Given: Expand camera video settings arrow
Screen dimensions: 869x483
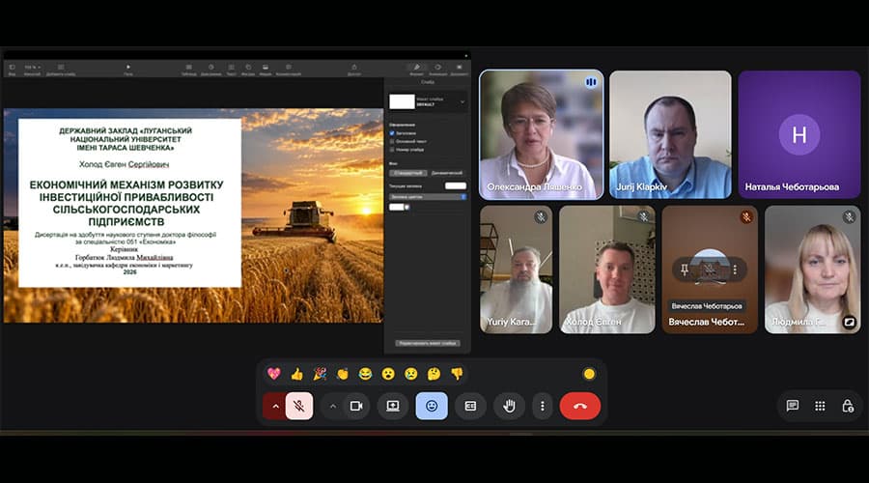Looking at the screenshot, I should (332, 406).
